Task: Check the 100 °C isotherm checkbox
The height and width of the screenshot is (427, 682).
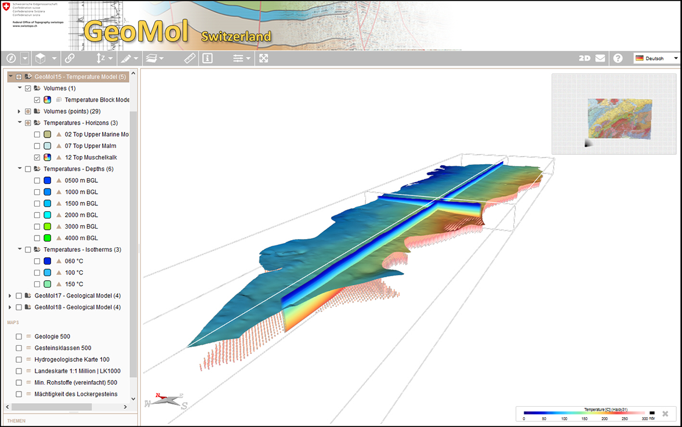Action: coord(37,273)
